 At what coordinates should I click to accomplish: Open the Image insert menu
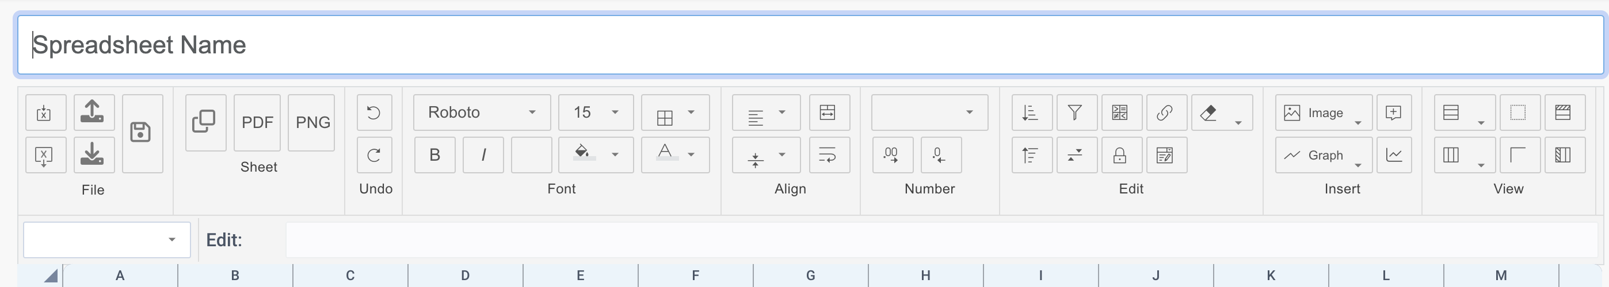(x=1323, y=113)
